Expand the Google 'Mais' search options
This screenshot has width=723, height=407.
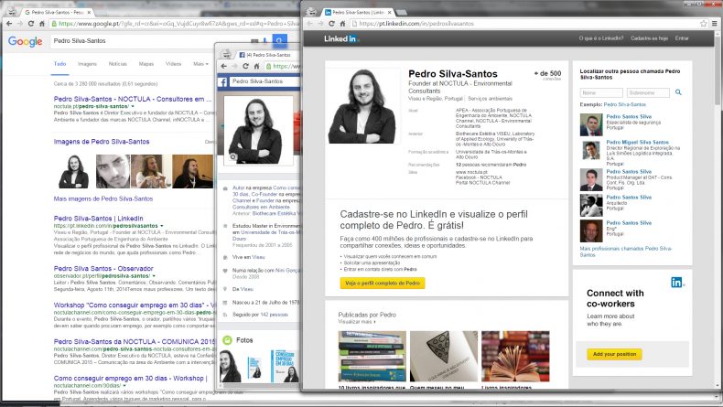[200, 64]
